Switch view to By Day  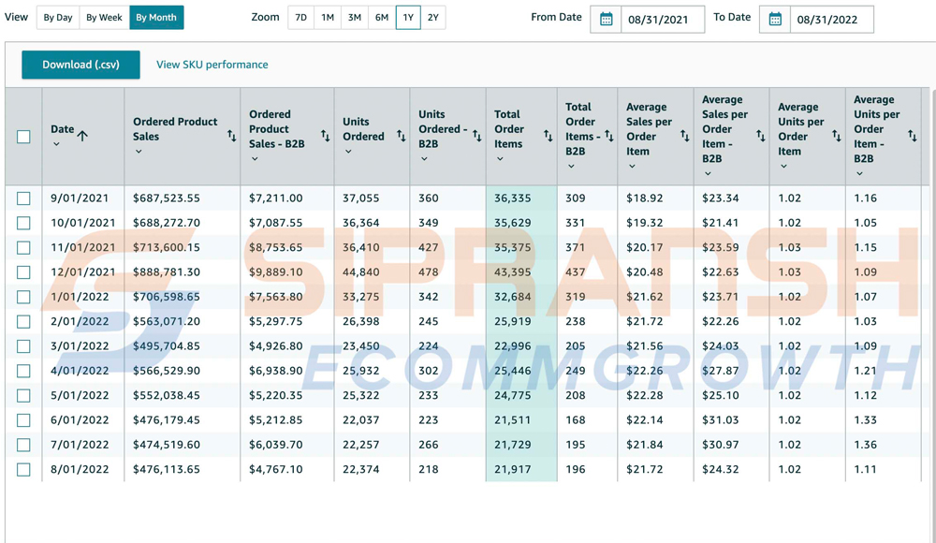pos(58,18)
